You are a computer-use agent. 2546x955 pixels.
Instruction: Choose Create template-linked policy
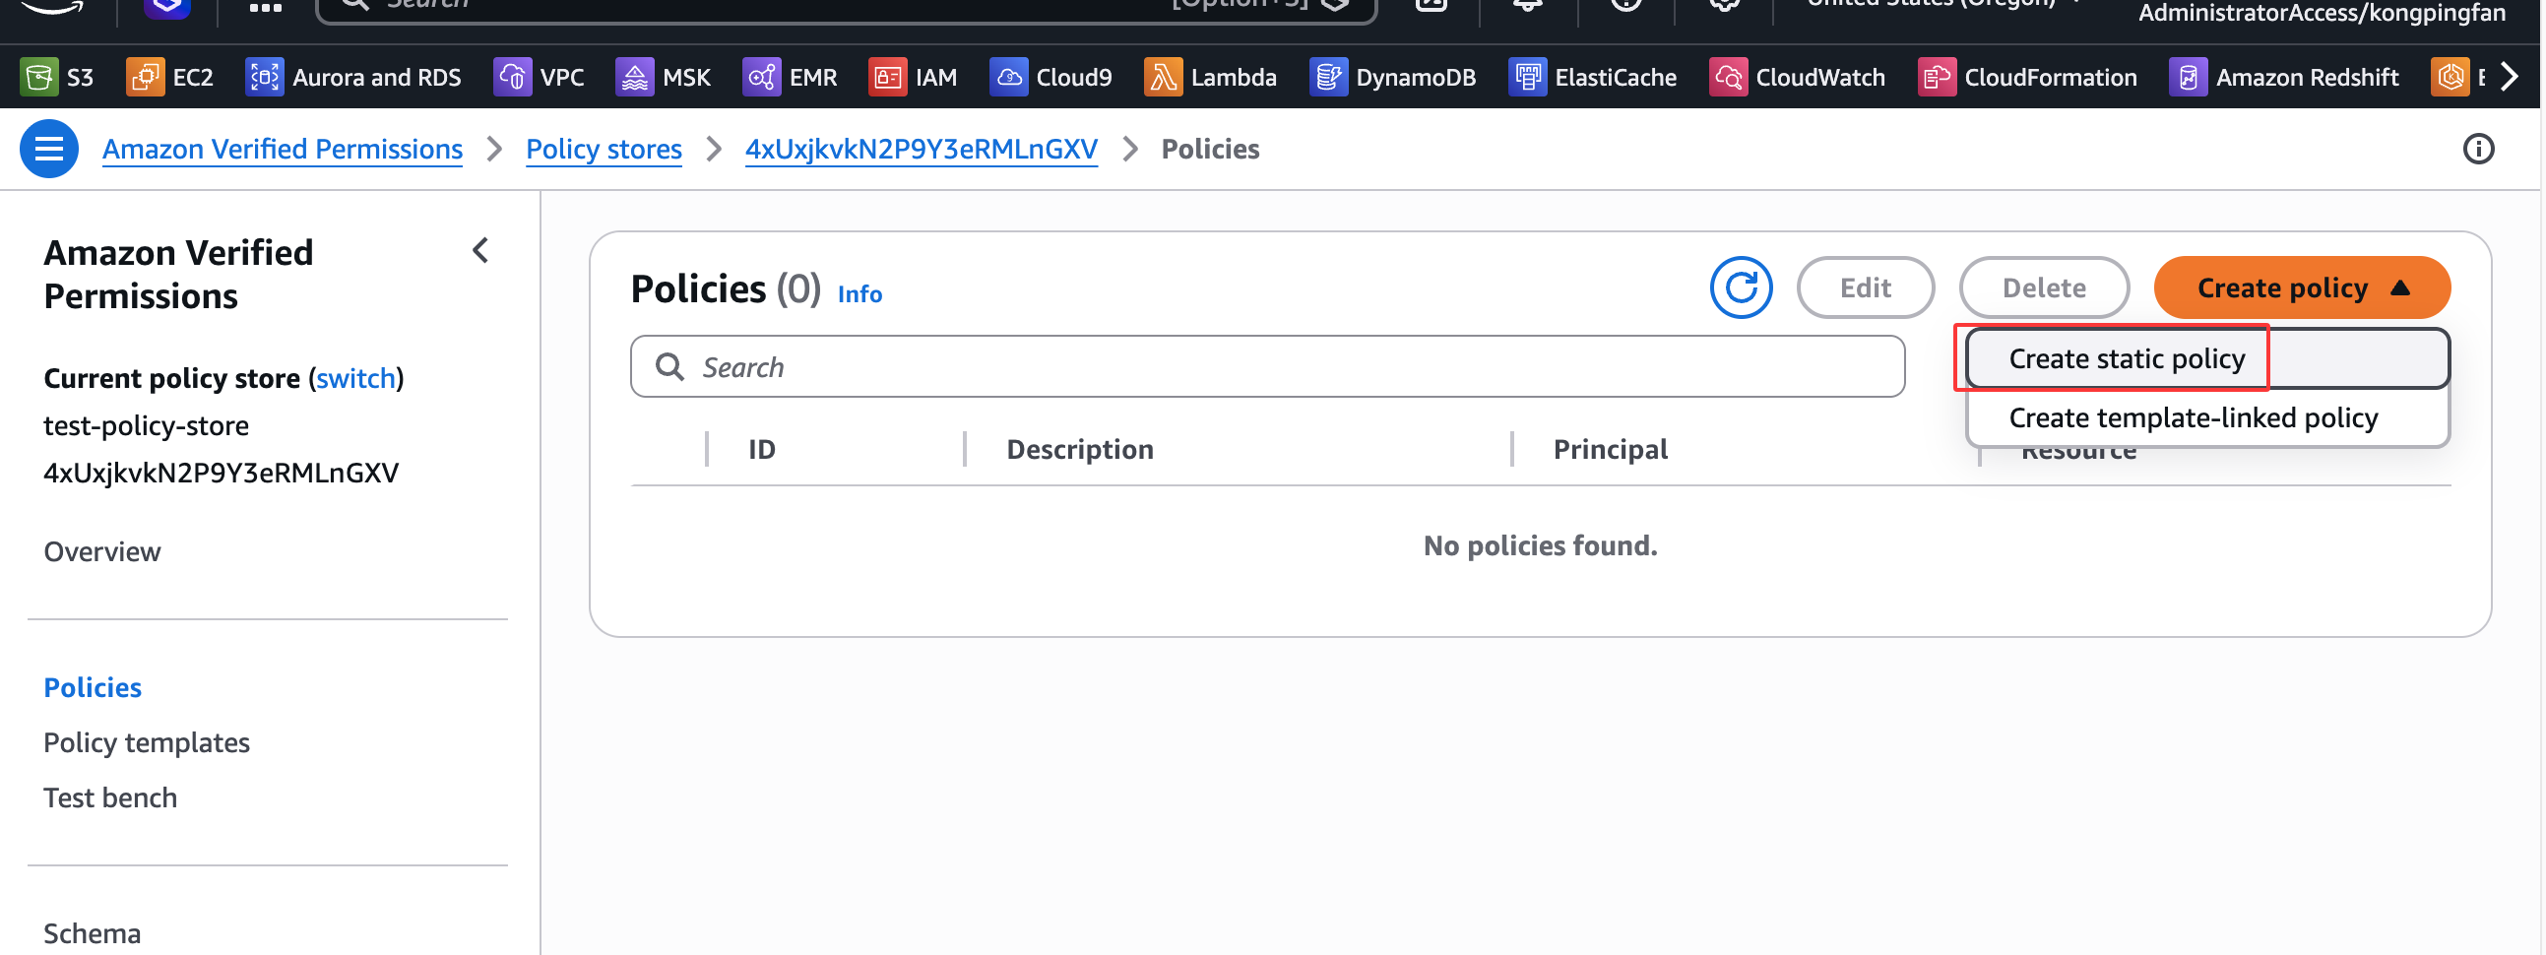tap(2193, 418)
